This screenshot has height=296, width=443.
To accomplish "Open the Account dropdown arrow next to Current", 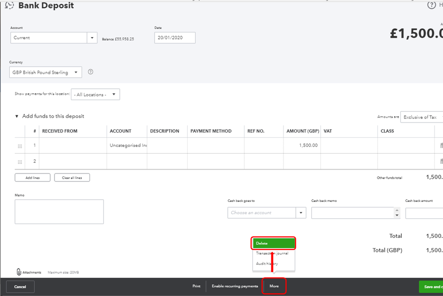I will click(92, 38).
